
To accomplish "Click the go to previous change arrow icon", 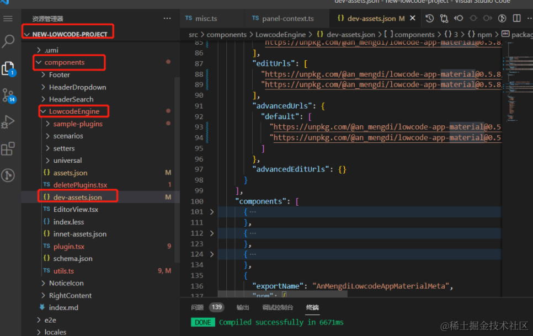I will tap(459, 18).
